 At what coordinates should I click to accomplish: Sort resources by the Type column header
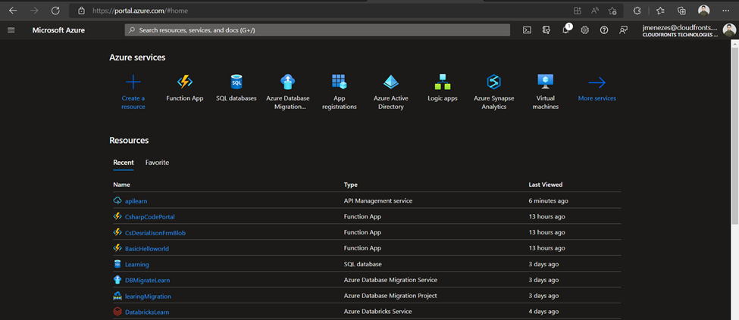click(351, 185)
